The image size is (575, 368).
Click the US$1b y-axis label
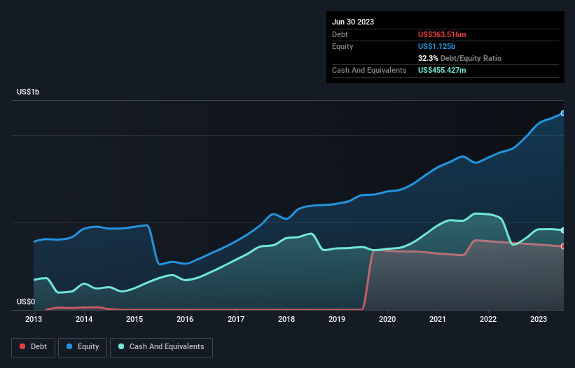28,92
